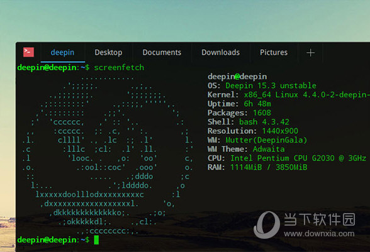Open a new tab with the plus icon

[x=310, y=53]
